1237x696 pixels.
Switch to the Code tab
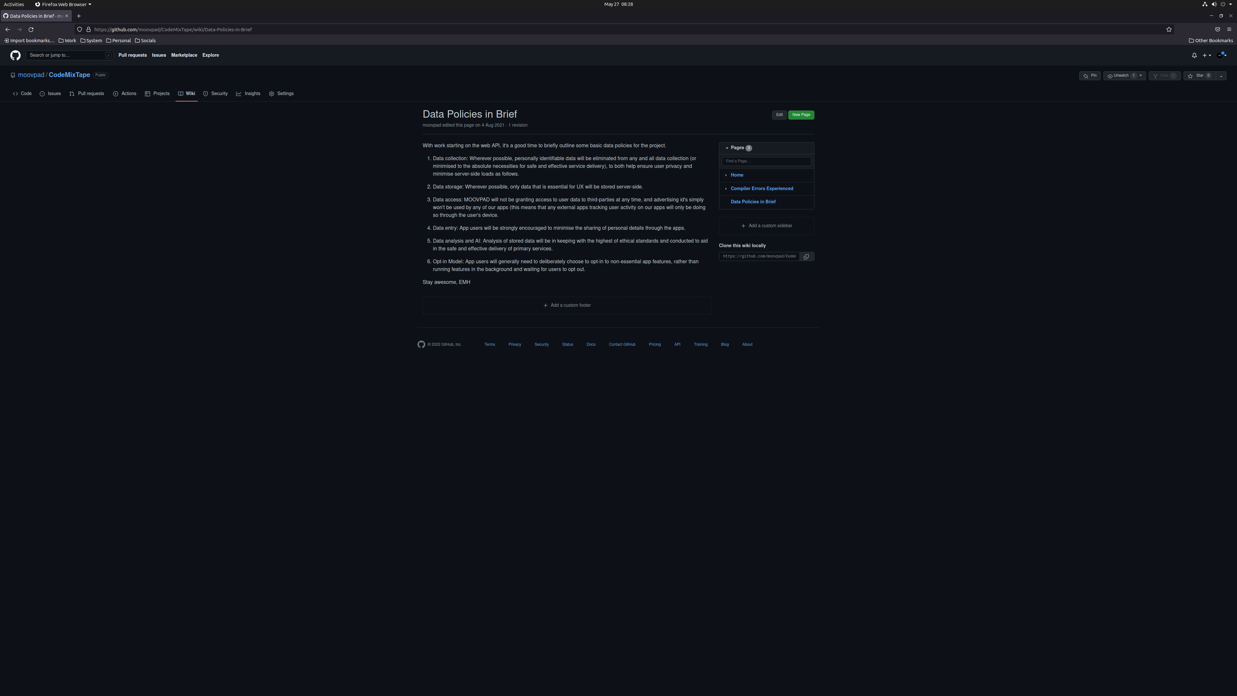22,94
